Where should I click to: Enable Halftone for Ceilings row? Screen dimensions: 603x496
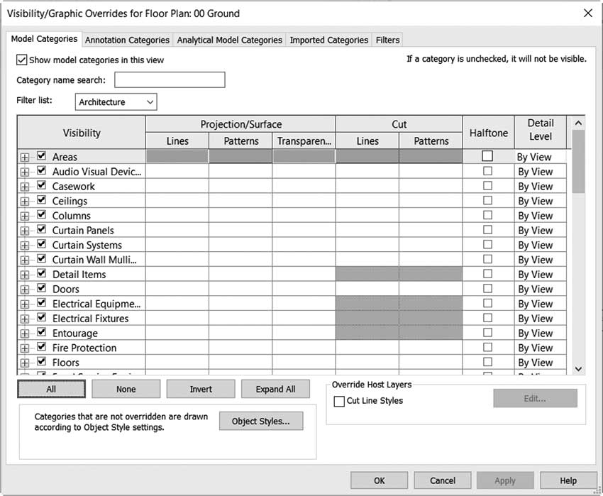pyautogui.click(x=487, y=201)
